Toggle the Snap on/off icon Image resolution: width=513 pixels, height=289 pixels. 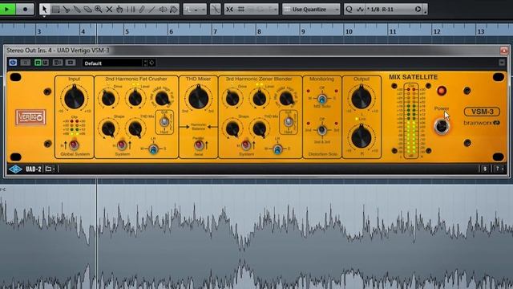tap(230, 10)
